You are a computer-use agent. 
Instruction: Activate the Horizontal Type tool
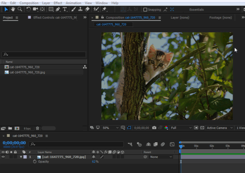click(x=65, y=9)
